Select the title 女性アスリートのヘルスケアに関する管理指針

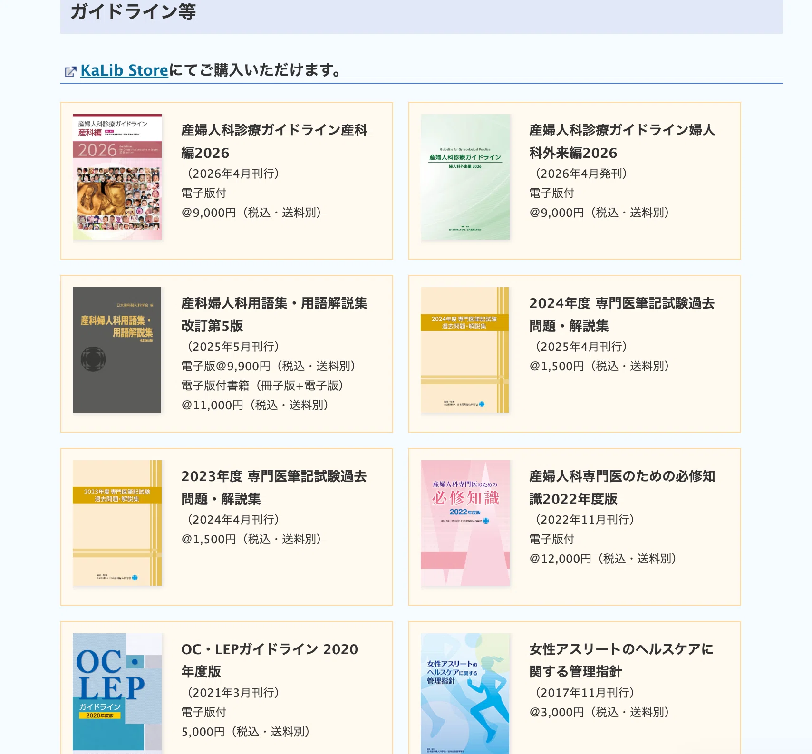click(x=621, y=660)
